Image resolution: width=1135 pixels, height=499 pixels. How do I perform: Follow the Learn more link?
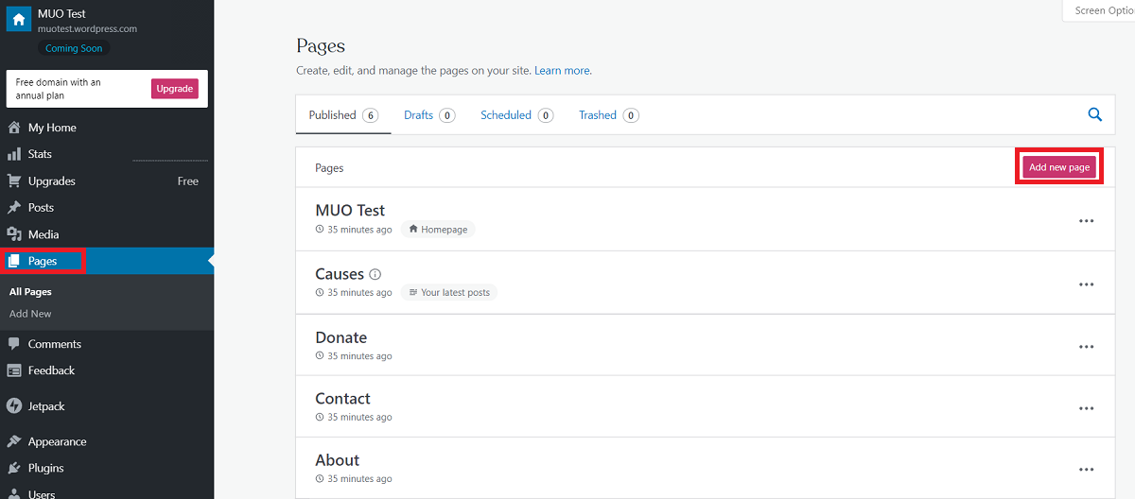click(x=563, y=71)
